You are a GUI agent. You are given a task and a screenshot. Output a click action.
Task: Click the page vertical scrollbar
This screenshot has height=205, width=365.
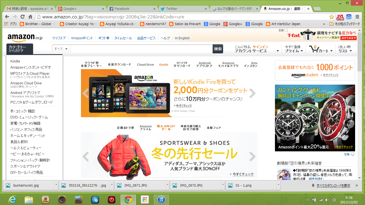tap(359, 52)
